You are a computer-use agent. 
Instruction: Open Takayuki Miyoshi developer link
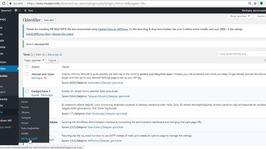(x=97, y=96)
